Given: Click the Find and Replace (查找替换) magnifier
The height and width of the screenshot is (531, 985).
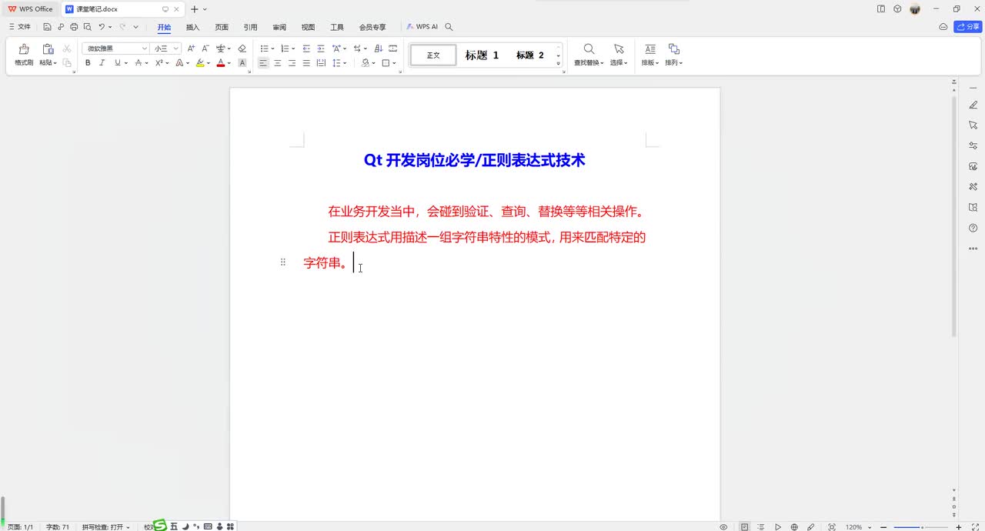Looking at the screenshot, I should pyautogui.click(x=589, y=49).
